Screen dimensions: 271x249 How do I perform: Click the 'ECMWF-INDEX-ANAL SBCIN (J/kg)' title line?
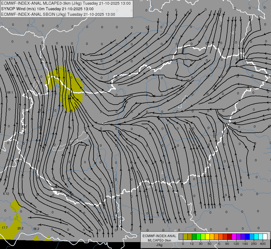coord(58,14)
